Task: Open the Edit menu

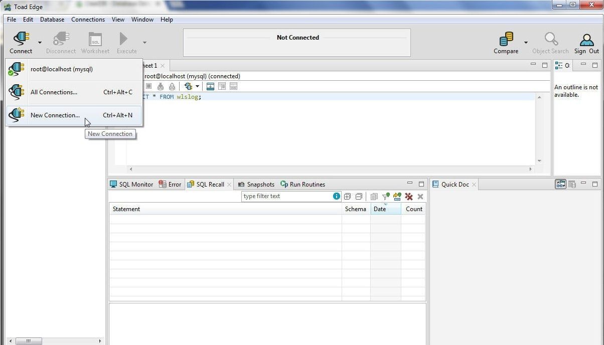Action: (x=28, y=20)
